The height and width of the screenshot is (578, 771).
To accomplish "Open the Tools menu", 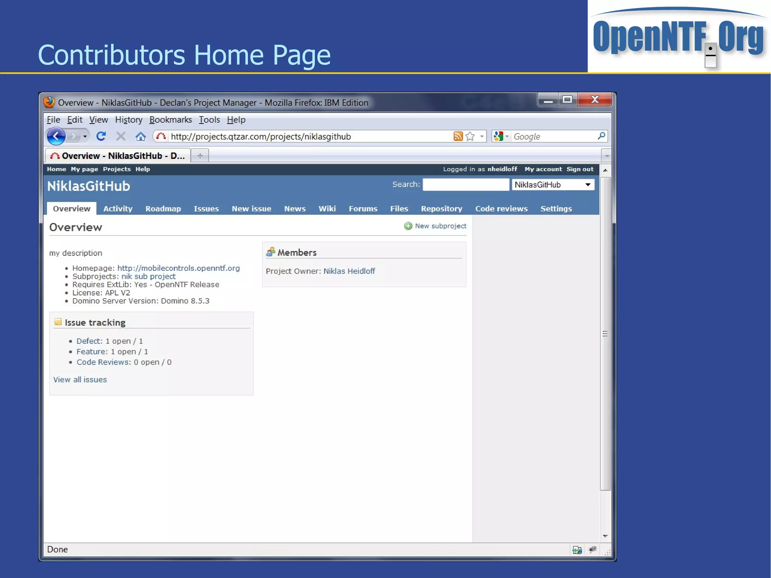I will click(x=209, y=120).
